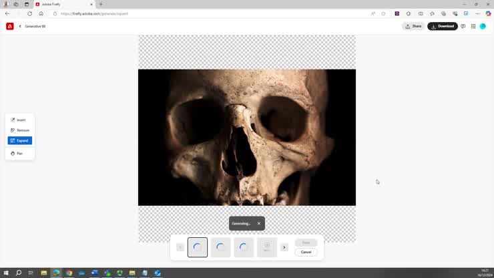Open Copilot in the browser
This screenshot has height=278, width=494.
(489, 13)
